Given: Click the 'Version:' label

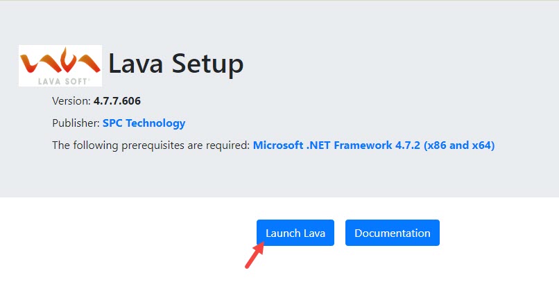Looking at the screenshot, I should click(71, 101).
